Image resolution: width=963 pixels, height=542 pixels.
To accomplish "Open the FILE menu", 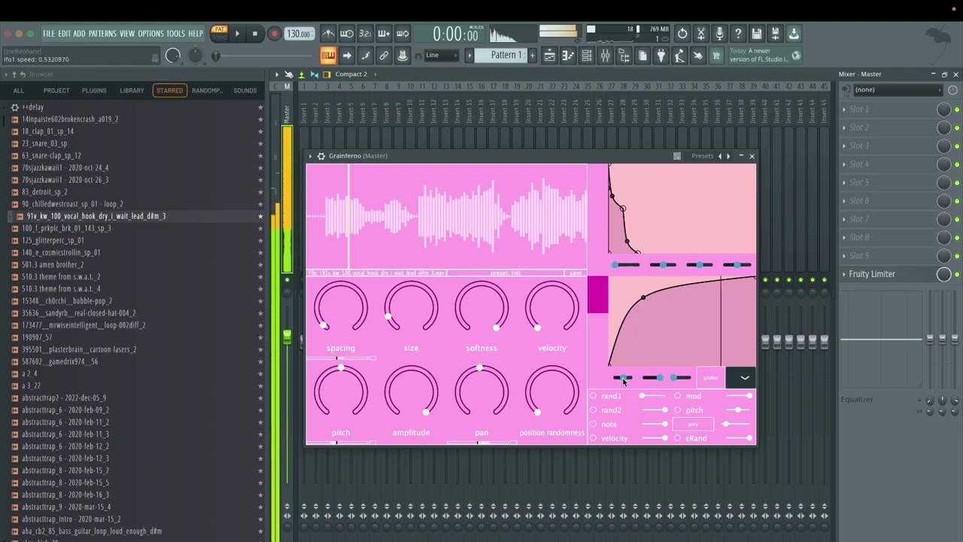I will point(48,34).
